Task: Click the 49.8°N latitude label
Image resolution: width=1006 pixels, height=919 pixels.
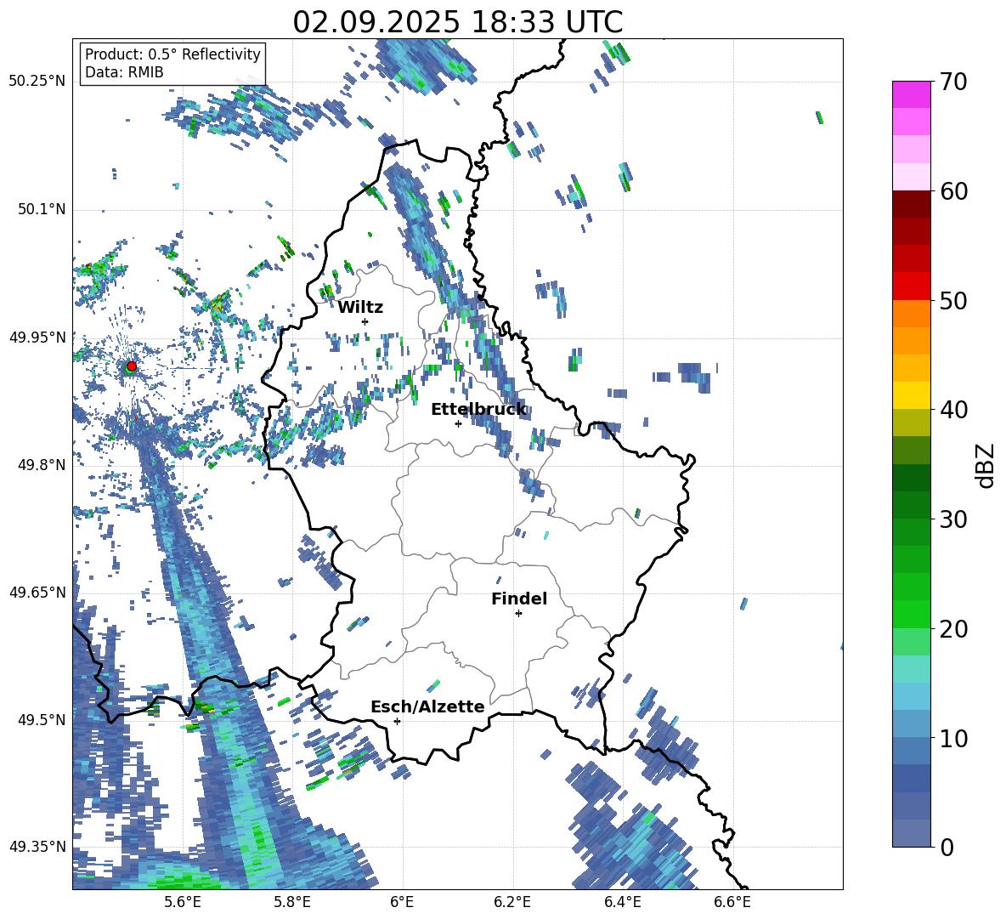Action: tap(42, 464)
